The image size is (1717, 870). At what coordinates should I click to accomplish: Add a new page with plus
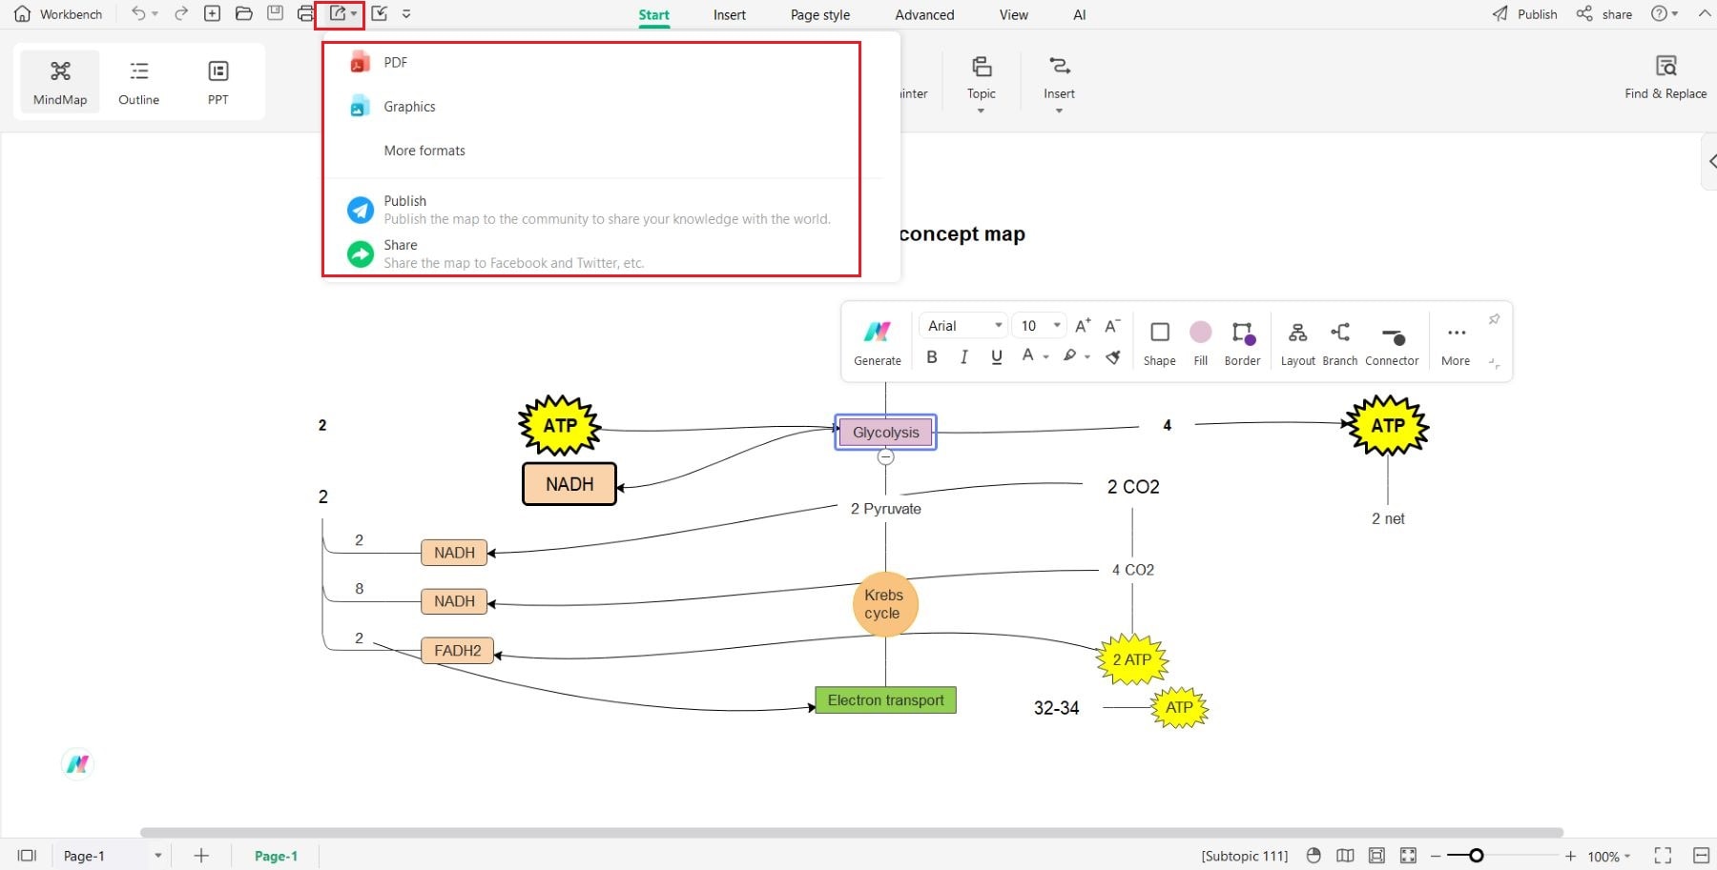tap(201, 856)
